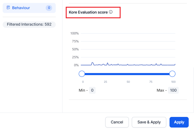This screenshot has width=194, height=129.
Task: Click the minimum score slider handle
Action: pos(82,74)
